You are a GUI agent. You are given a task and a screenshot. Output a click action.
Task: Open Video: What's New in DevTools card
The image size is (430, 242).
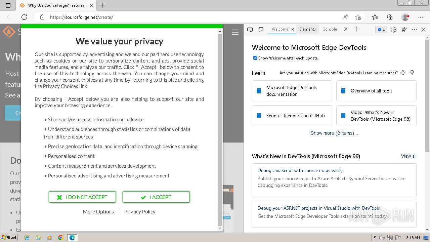pos(376,116)
